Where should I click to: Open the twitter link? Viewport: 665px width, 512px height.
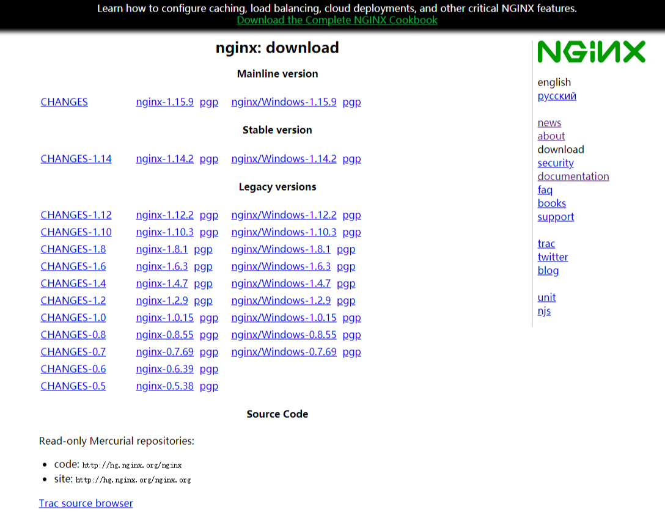(553, 257)
